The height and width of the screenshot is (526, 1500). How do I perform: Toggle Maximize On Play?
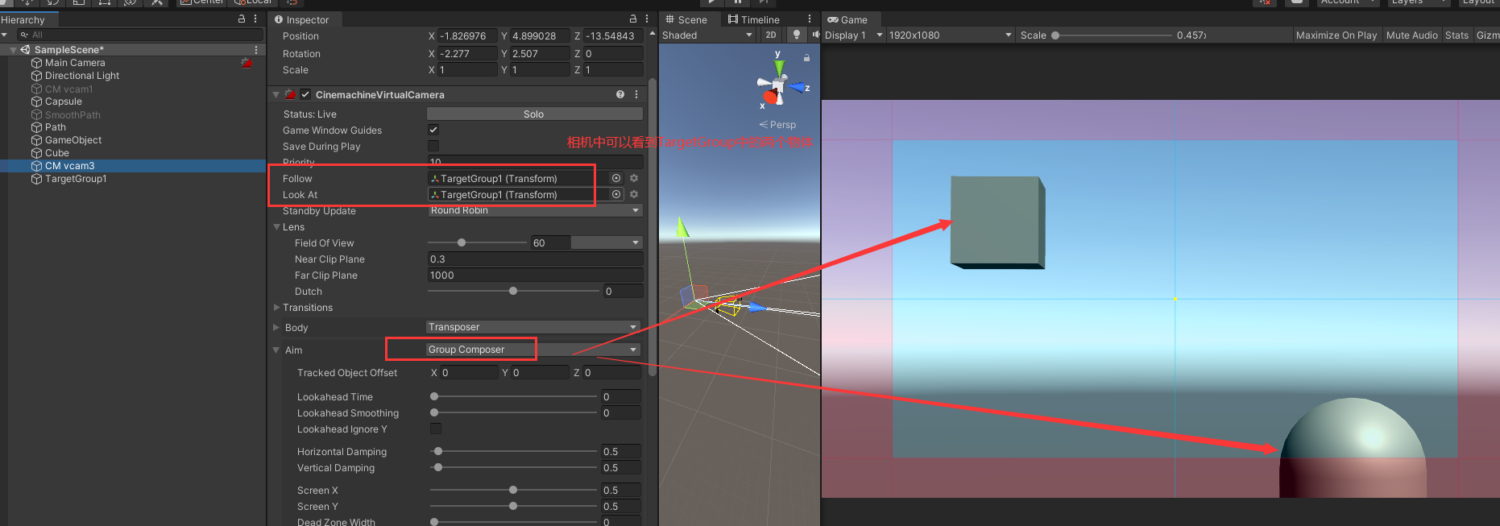coord(1336,35)
